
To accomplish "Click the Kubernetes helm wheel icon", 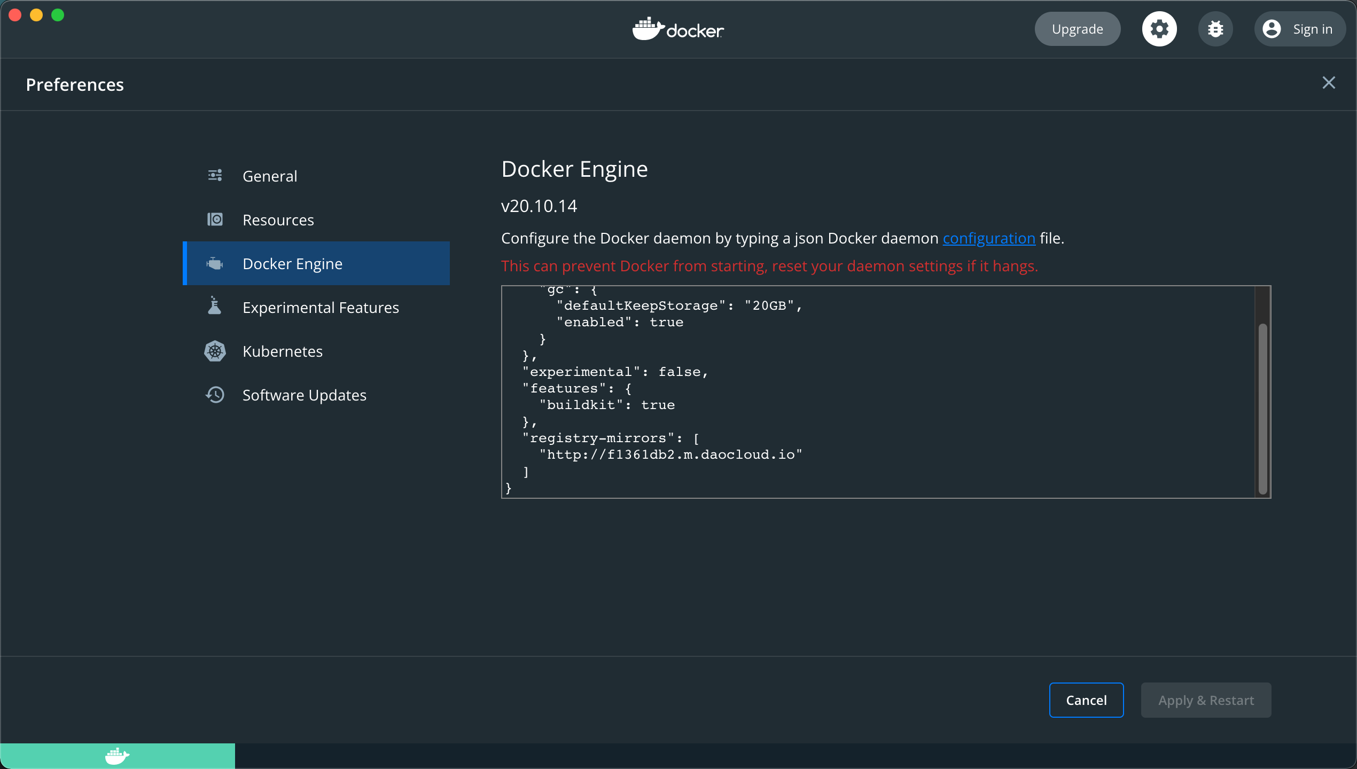I will 215,351.
